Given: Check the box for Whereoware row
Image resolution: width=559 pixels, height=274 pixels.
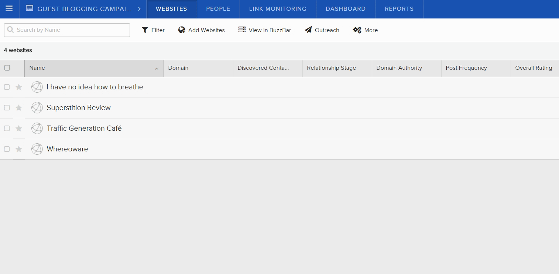Looking at the screenshot, I should (7, 149).
